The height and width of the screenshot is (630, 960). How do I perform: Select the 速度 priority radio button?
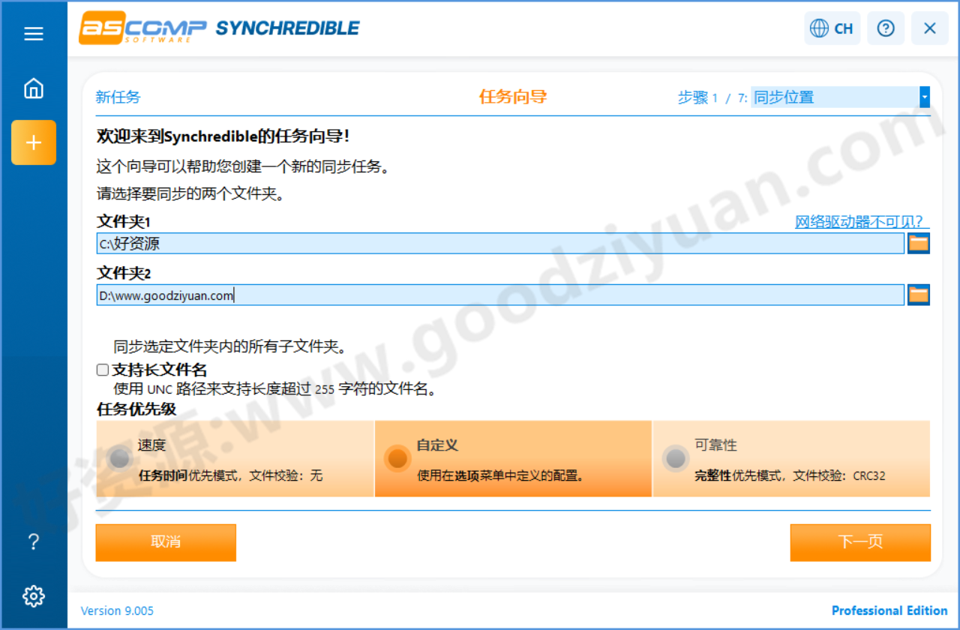[119, 458]
